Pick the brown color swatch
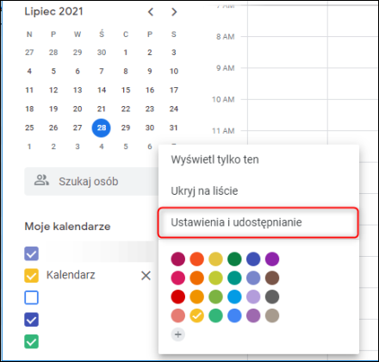 tap(272, 278)
